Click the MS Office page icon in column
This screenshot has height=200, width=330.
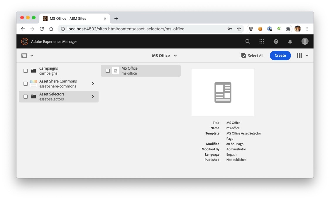pyautogui.click(x=116, y=71)
